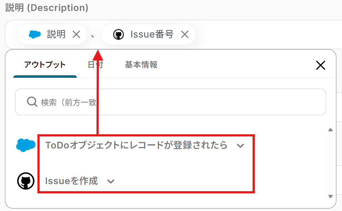Collapse the chevron next to Issue番号 source row
The image size is (342, 211).
pyautogui.click(x=111, y=181)
